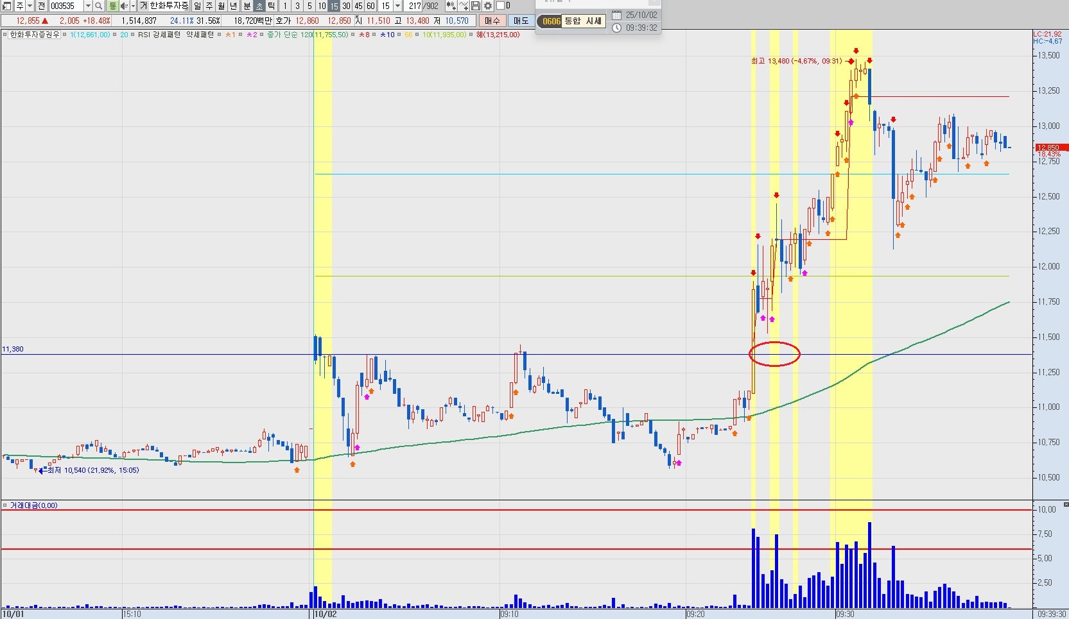Open the calendar icon next to 25/10/02
1069x619 pixels.
616,15
